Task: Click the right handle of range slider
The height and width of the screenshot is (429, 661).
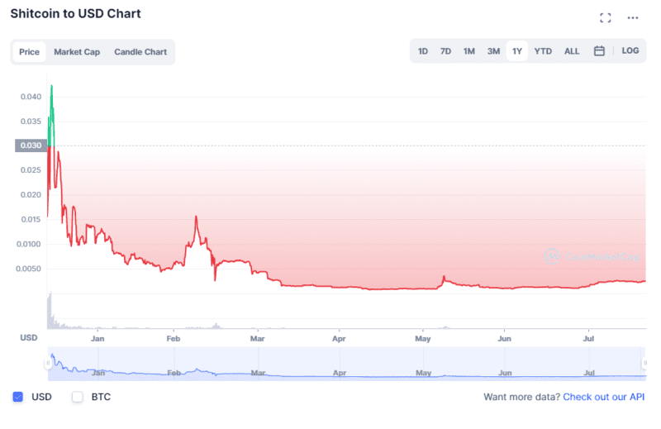Action: [644, 364]
